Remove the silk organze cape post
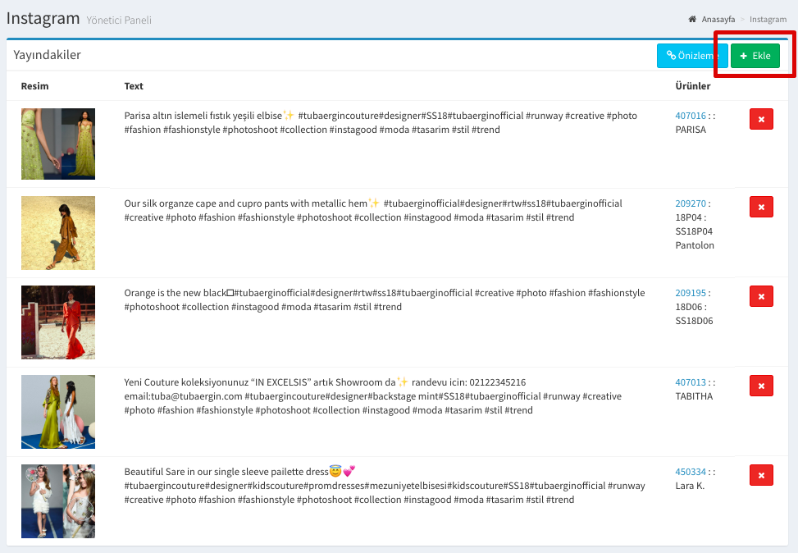Viewport: 798px width, 553px height. pyautogui.click(x=761, y=208)
